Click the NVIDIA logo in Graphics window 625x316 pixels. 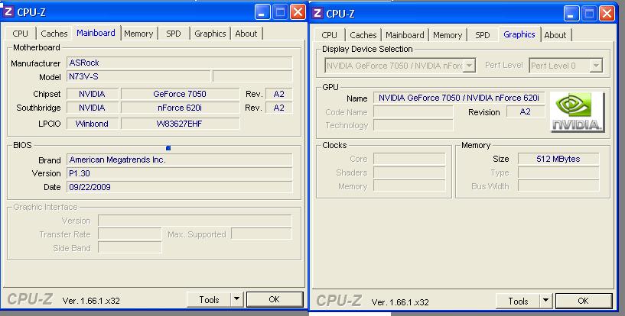[x=578, y=112]
